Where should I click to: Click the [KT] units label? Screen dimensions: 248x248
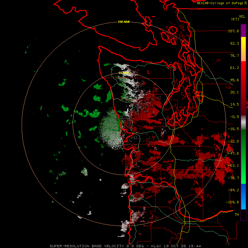pos(235,19)
